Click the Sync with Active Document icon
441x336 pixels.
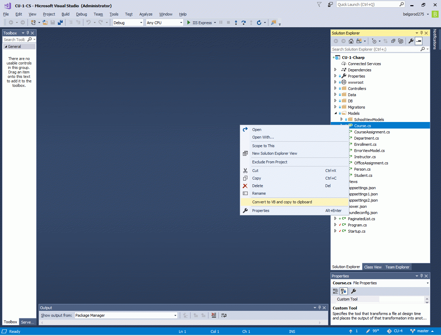tap(386, 41)
